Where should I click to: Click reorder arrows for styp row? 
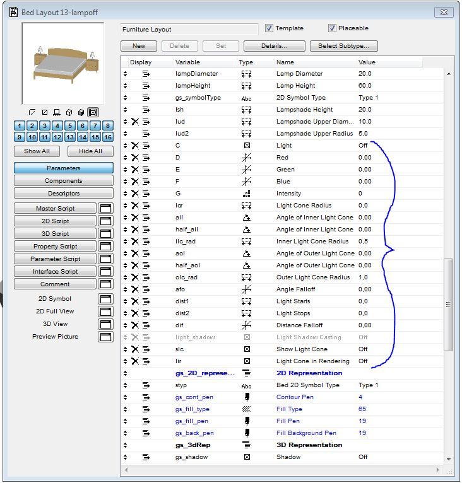click(x=125, y=385)
